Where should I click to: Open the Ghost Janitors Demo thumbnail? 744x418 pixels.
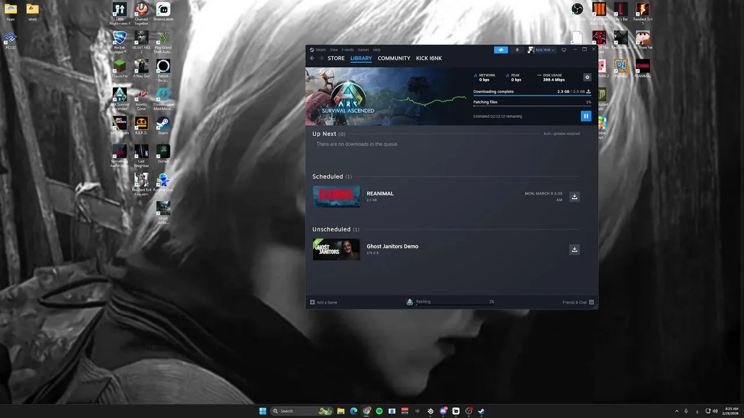click(x=337, y=250)
